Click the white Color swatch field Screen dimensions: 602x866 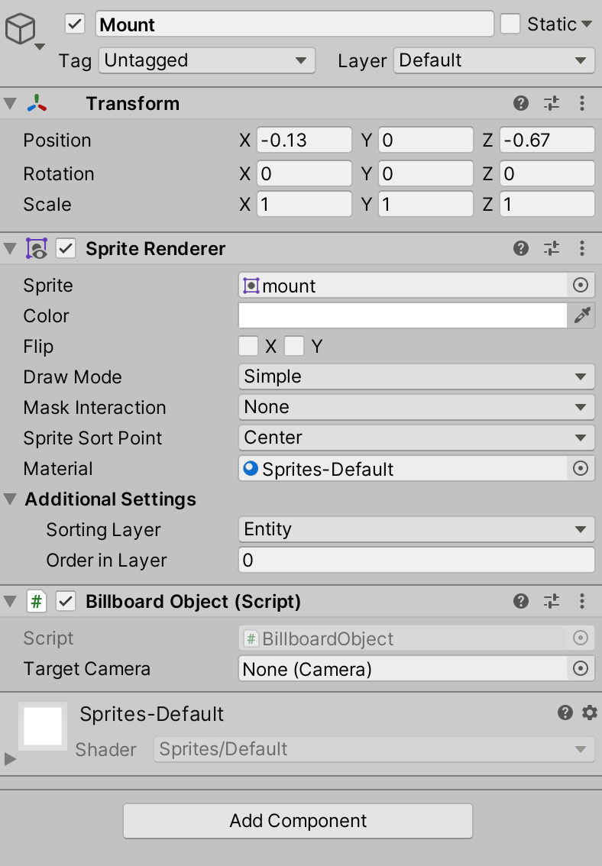point(403,315)
